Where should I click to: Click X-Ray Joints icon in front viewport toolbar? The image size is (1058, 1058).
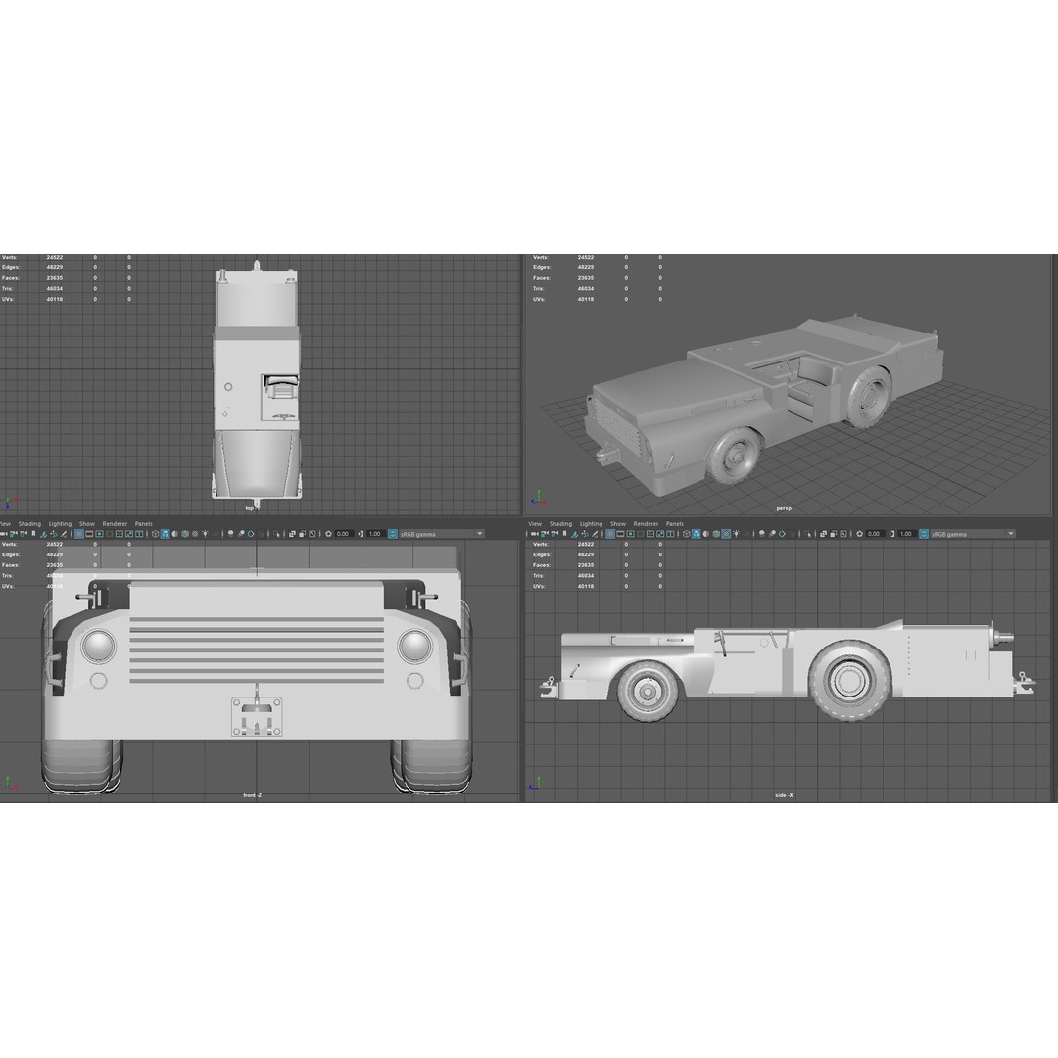click(312, 534)
